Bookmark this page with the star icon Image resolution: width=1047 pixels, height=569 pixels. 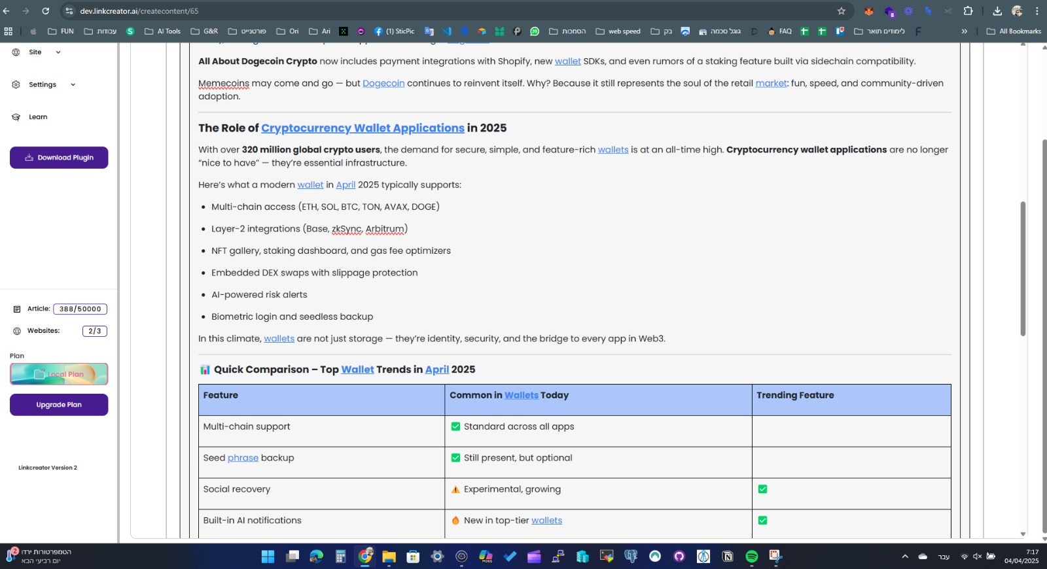tap(841, 11)
